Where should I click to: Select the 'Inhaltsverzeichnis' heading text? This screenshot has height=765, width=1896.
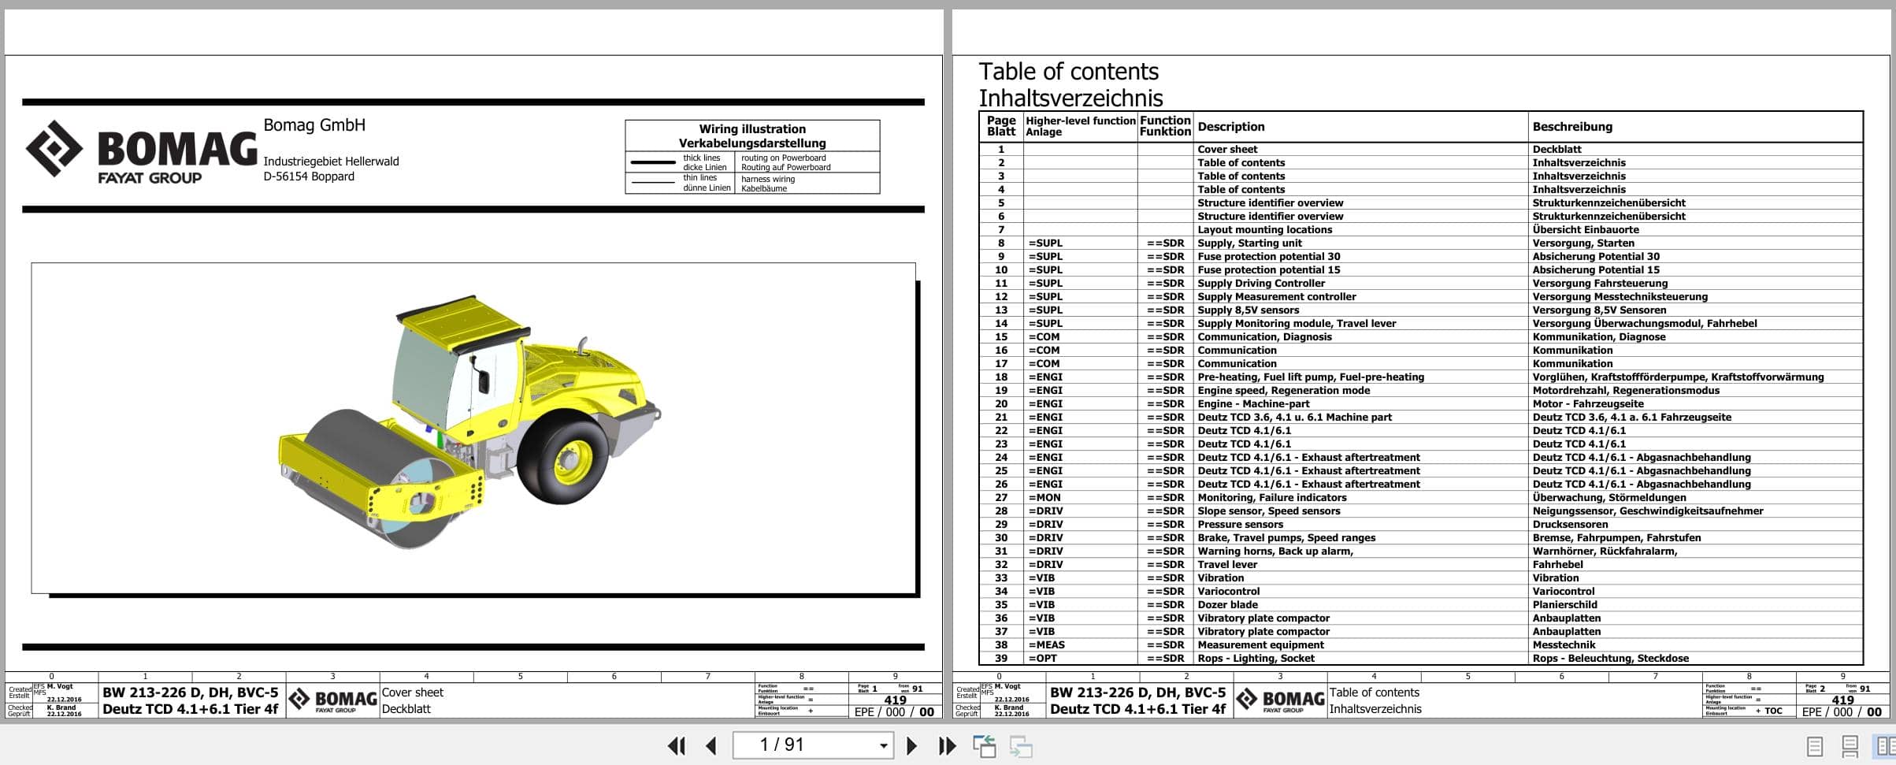point(1070,98)
